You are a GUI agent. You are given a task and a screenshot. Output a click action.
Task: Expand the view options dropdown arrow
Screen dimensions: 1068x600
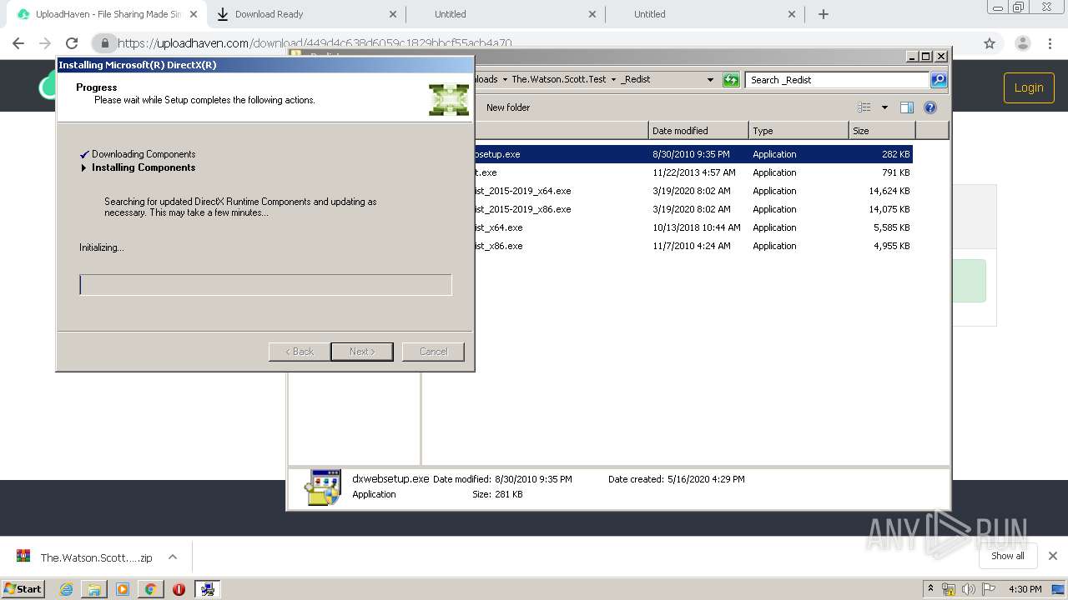pyautogui.click(x=884, y=107)
